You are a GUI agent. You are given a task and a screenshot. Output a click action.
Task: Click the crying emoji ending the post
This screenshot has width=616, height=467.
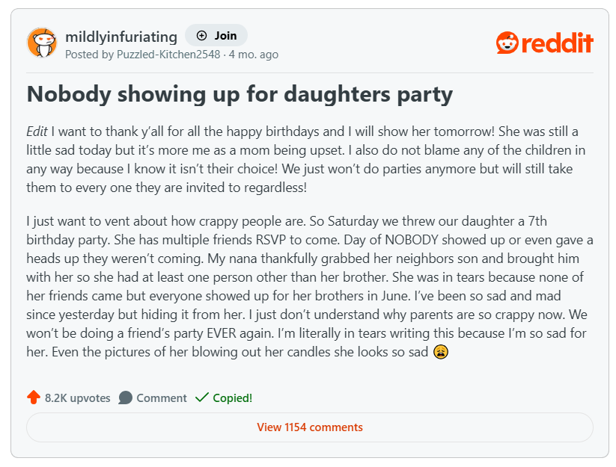click(441, 351)
